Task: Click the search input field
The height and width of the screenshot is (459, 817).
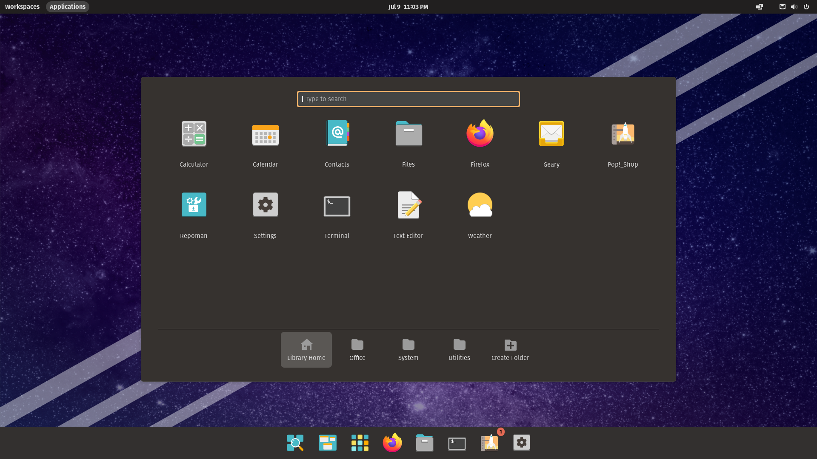Action: 408,99
